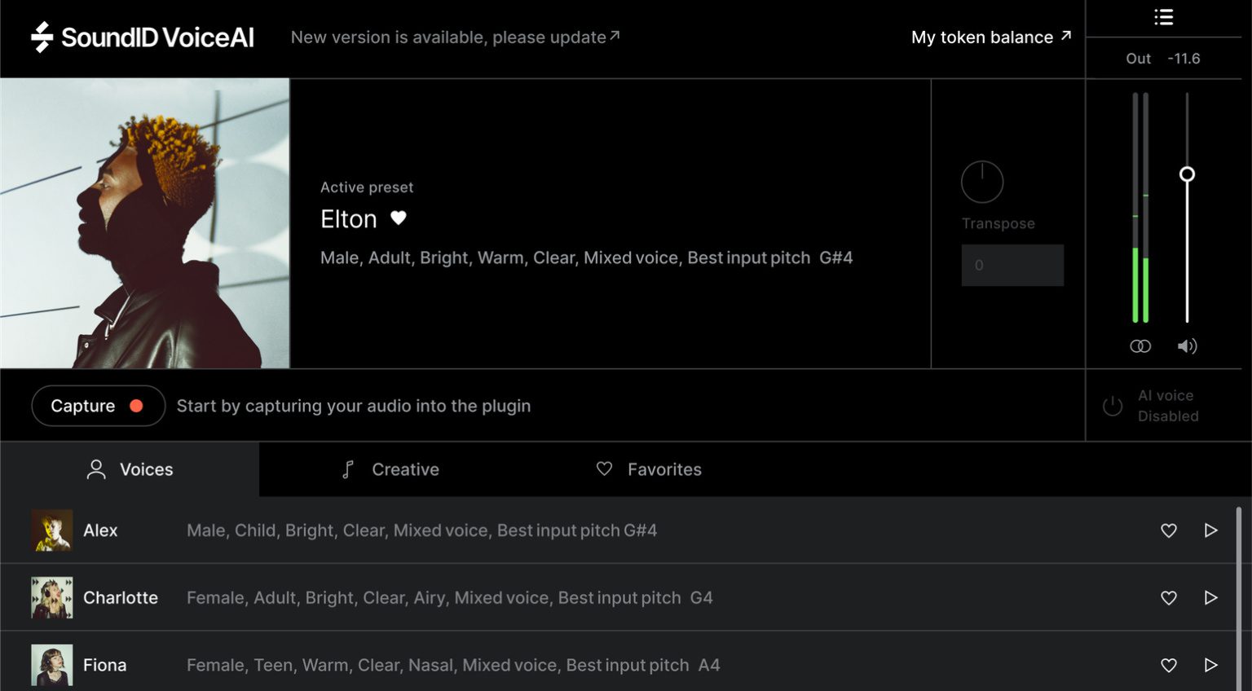Open the Favorites tab
The height and width of the screenshot is (691, 1252).
(x=649, y=469)
